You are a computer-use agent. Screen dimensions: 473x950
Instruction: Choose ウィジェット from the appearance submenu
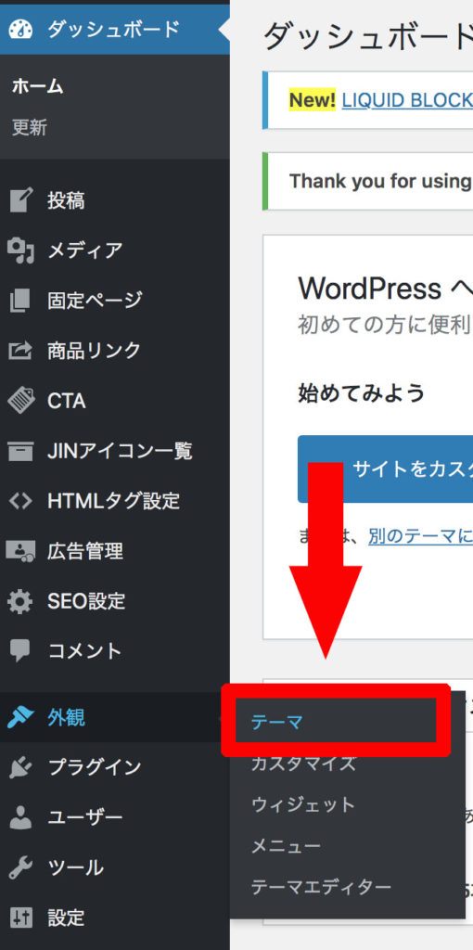[x=303, y=805]
